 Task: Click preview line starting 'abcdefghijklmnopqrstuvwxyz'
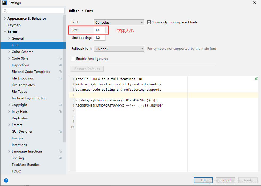[x=117, y=100]
